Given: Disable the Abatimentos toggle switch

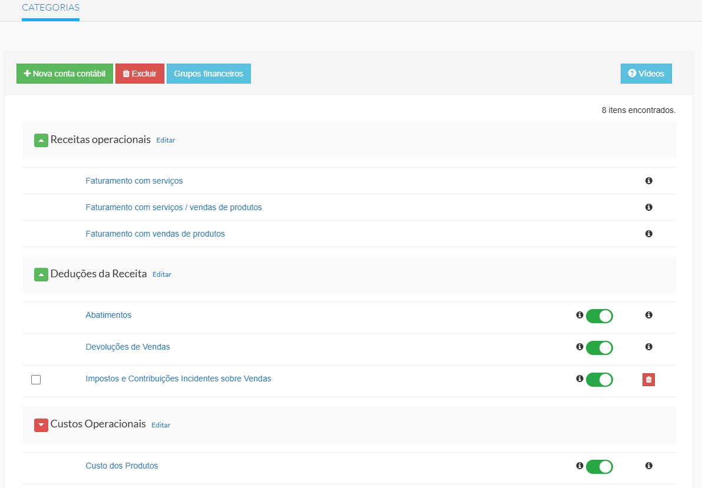Looking at the screenshot, I should 599,316.
